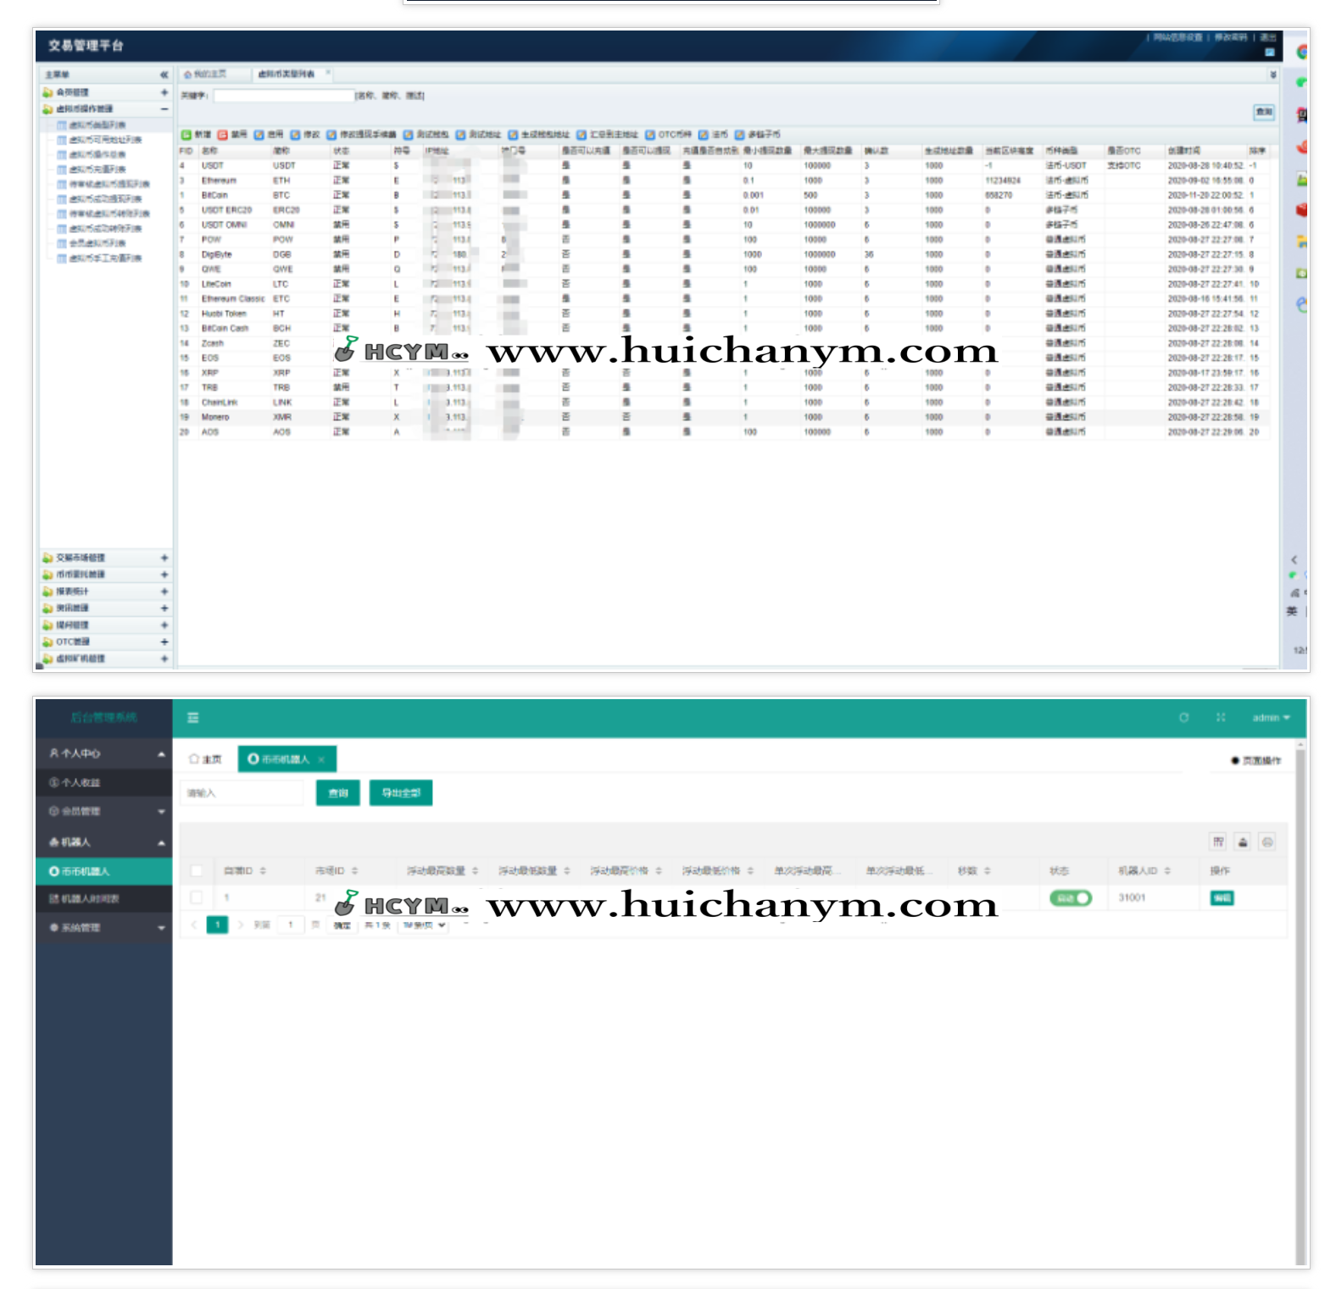Click the export icon above robot table
The image size is (1336, 1289).
(x=1243, y=842)
